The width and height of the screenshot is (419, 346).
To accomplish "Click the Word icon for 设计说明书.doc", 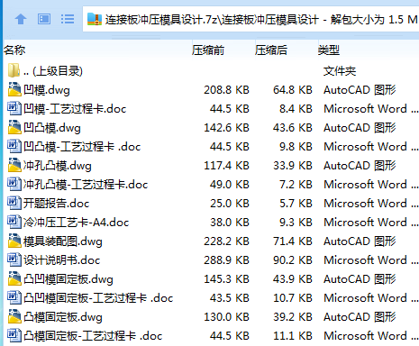I will coord(14,259).
